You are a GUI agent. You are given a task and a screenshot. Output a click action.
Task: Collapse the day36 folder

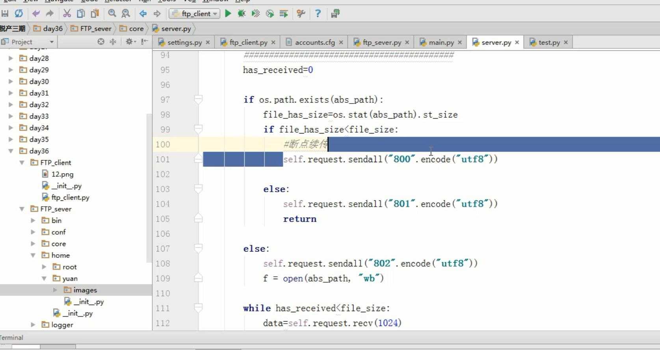pyautogui.click(x=11, y=151)
